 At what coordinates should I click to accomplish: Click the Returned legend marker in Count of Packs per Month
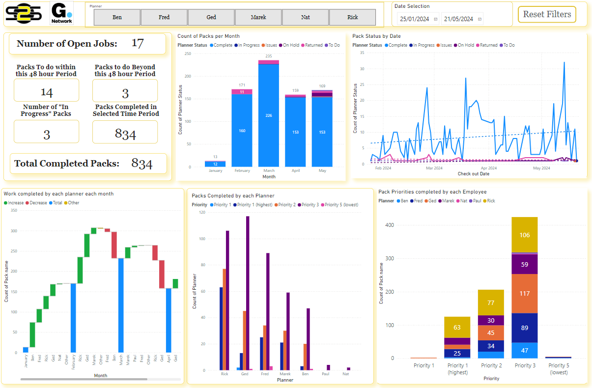click(x=303, y=45)
